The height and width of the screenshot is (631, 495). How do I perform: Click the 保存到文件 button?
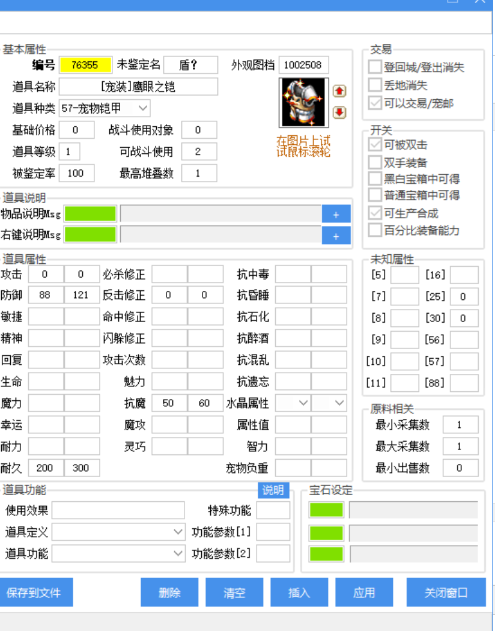36,592
